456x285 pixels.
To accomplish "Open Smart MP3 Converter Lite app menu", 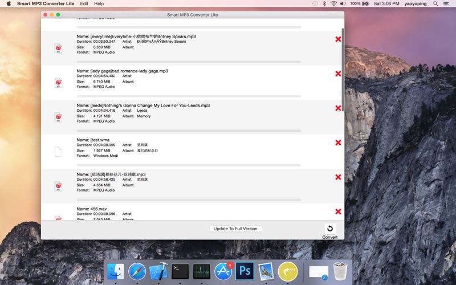I will [46, 3].
